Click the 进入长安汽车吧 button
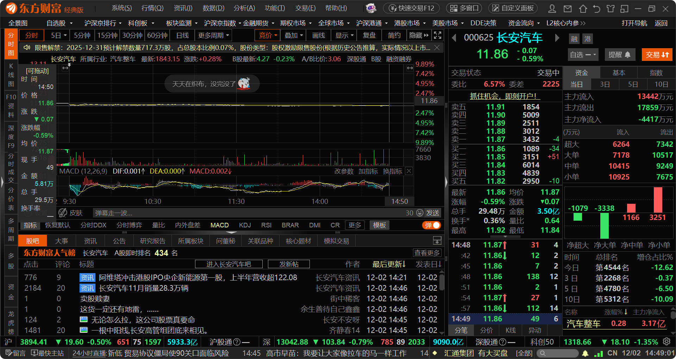Image resolution: width=676 pixels, height=359 pixels. click(x=229, y=264)
